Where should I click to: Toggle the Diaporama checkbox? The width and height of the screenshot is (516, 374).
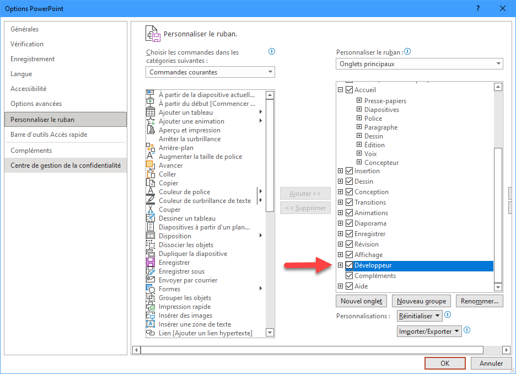pyautogui.click(x=349, y=223)
